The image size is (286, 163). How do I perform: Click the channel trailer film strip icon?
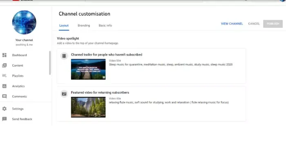(64, 56)
